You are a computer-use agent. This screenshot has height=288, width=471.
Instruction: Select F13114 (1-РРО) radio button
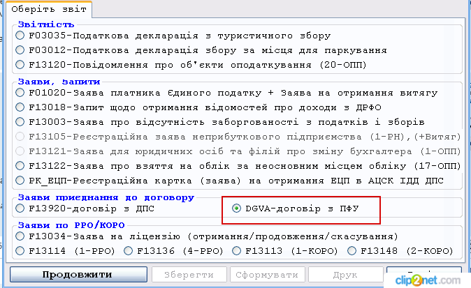[x=20, y=251]
